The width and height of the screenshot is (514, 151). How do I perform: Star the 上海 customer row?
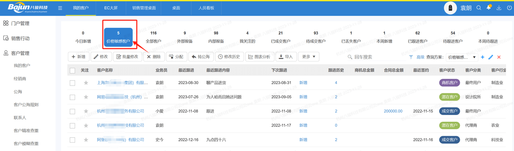[x=86, y=83]
